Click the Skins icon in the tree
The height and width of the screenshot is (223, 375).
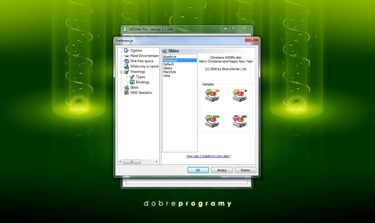(x=126, y=87)
